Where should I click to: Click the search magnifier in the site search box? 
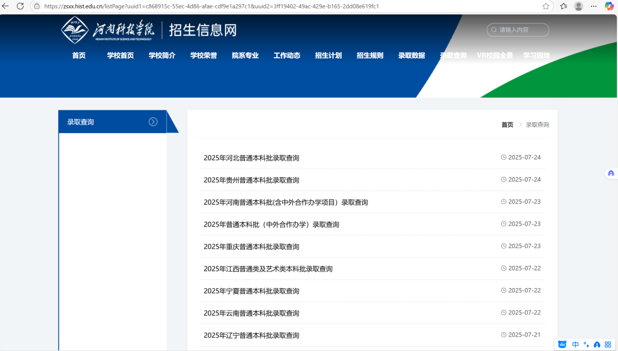click(493, 30)
